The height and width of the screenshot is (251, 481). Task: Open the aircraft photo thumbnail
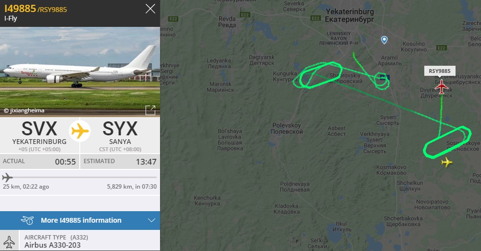80,72
